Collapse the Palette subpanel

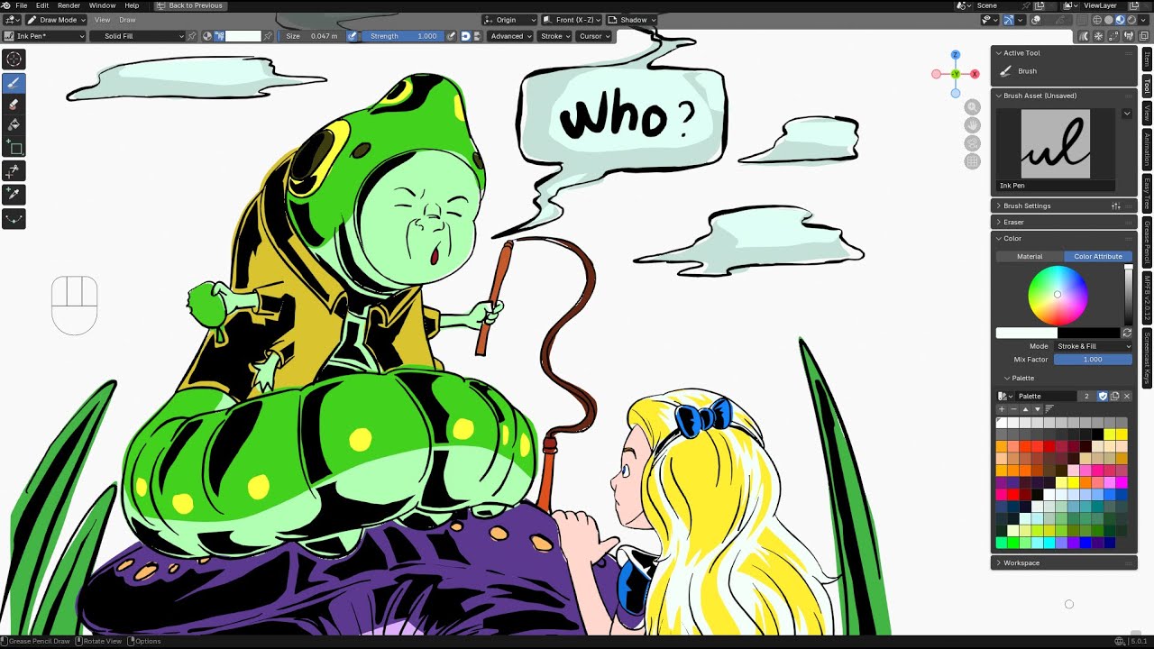[1021, 378]
